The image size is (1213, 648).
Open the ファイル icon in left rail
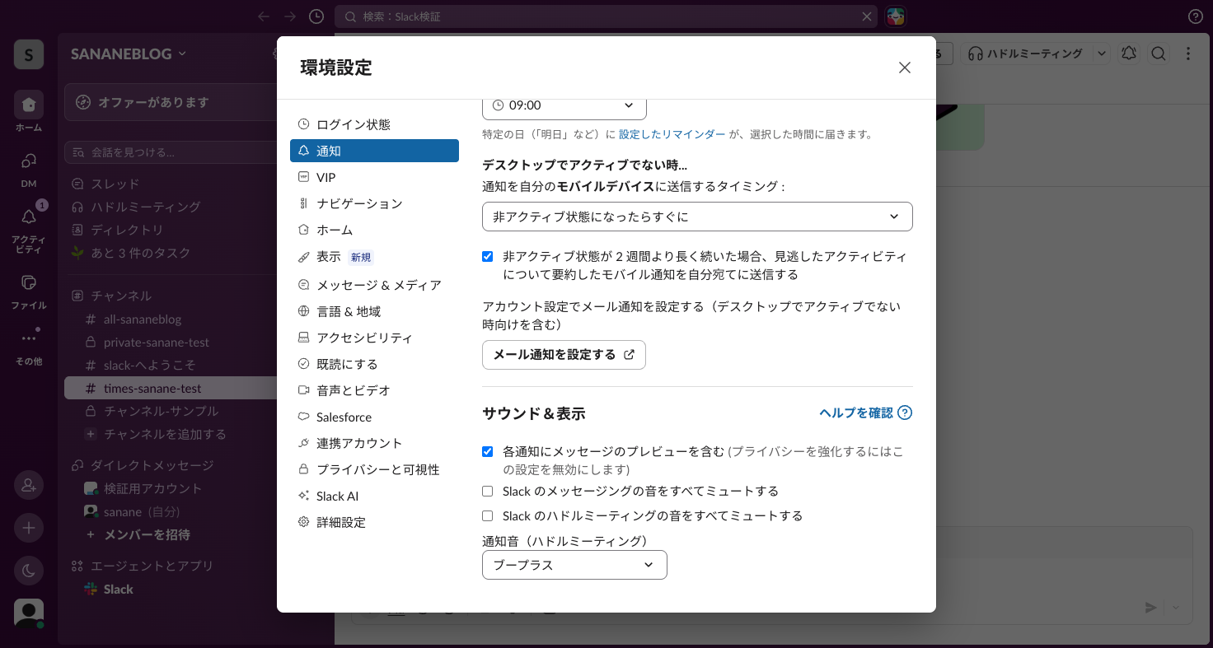coord(29,282)
